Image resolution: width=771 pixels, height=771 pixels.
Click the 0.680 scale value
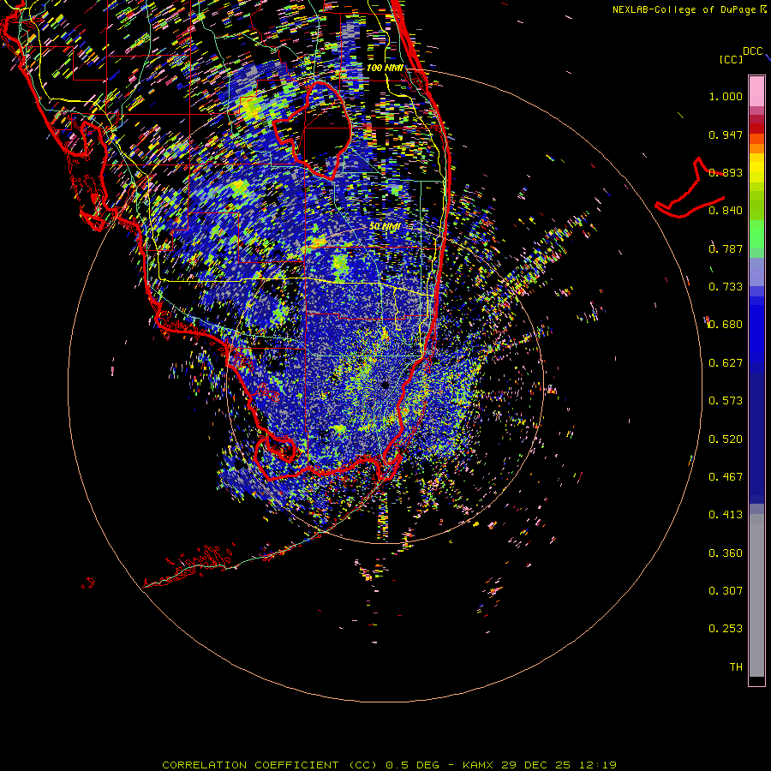(726, 325)
